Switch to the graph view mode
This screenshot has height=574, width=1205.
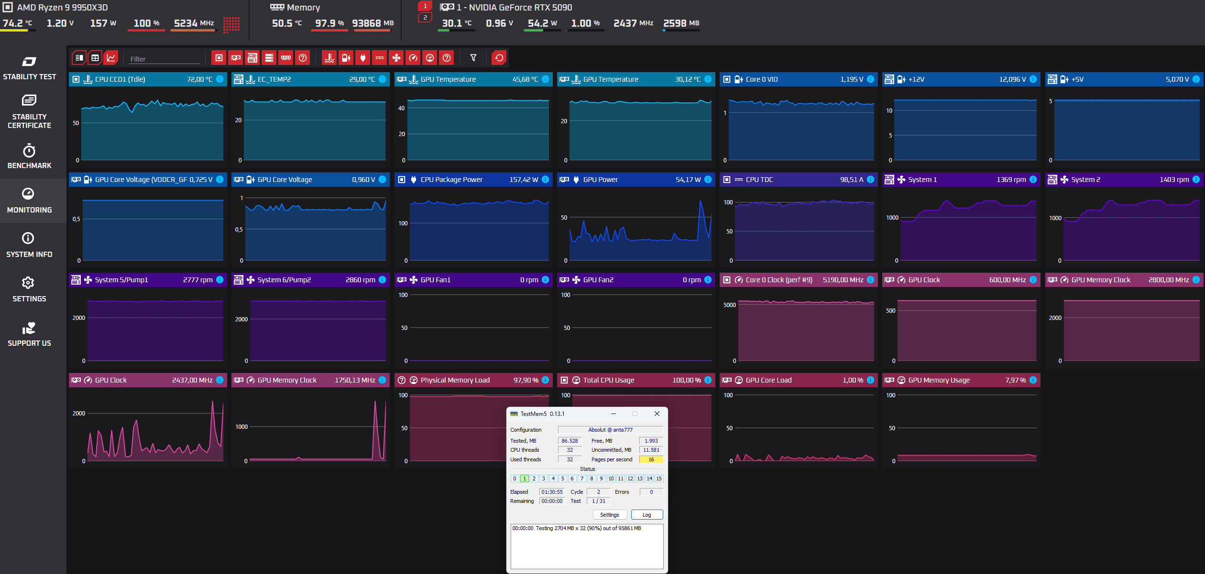pos(111,58)
